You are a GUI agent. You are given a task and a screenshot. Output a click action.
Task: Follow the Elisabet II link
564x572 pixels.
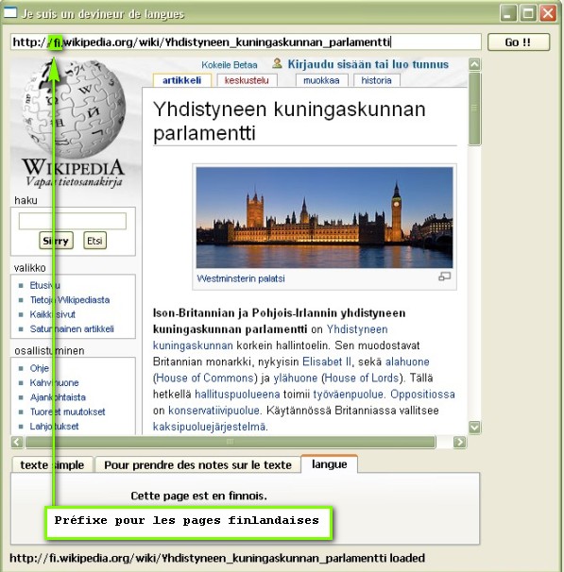pyautogui.click(x=327, y=362)
